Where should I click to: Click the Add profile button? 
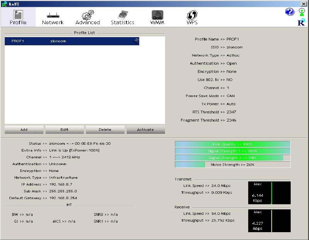24,130
